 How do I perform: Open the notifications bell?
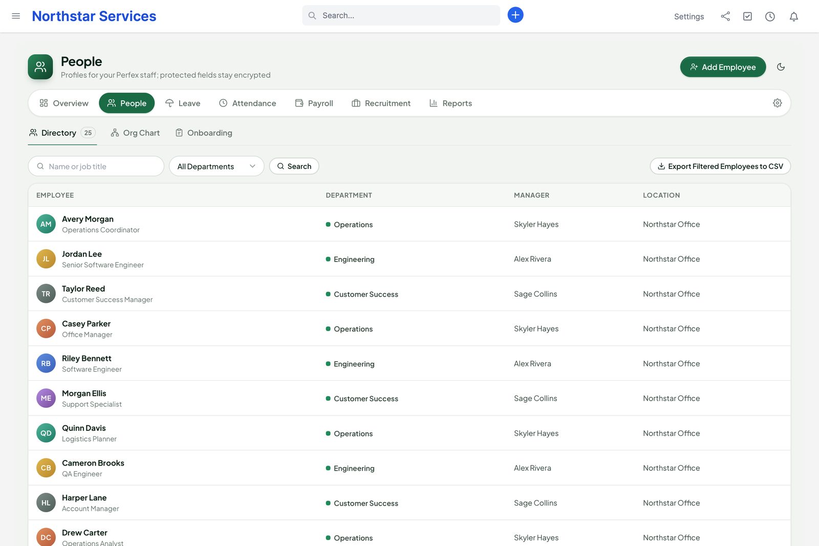(x=793, y=16)
